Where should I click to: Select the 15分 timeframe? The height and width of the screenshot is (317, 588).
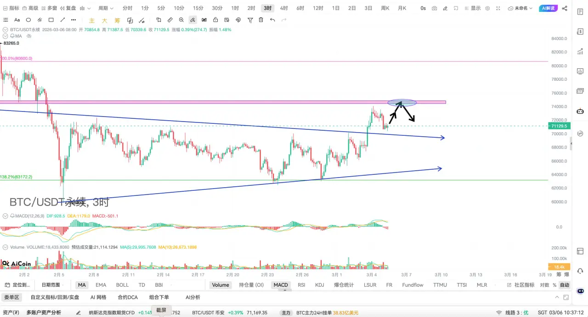198,8
